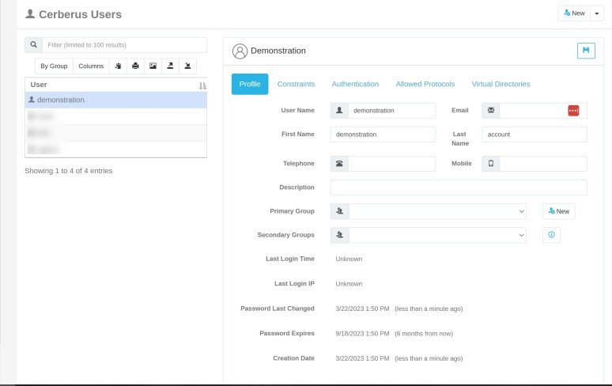Click the sort icon in User column header

coord(202,85)
